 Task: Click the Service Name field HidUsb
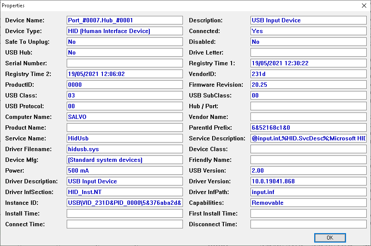point(125,138)
